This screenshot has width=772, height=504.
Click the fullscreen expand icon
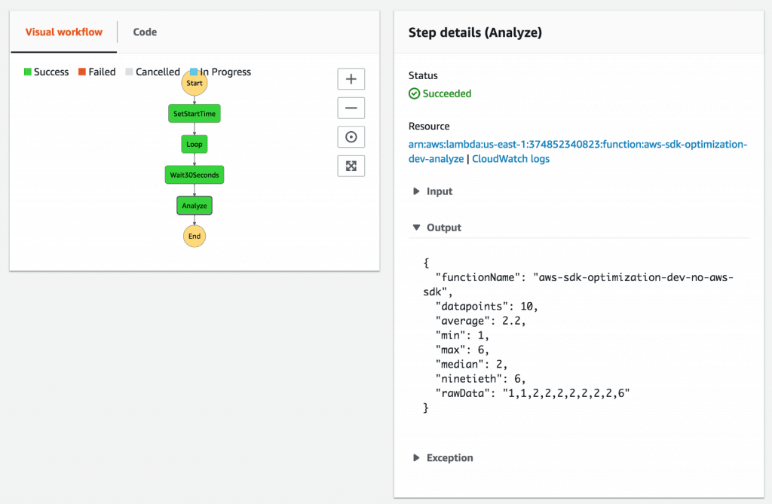[351, 166]
